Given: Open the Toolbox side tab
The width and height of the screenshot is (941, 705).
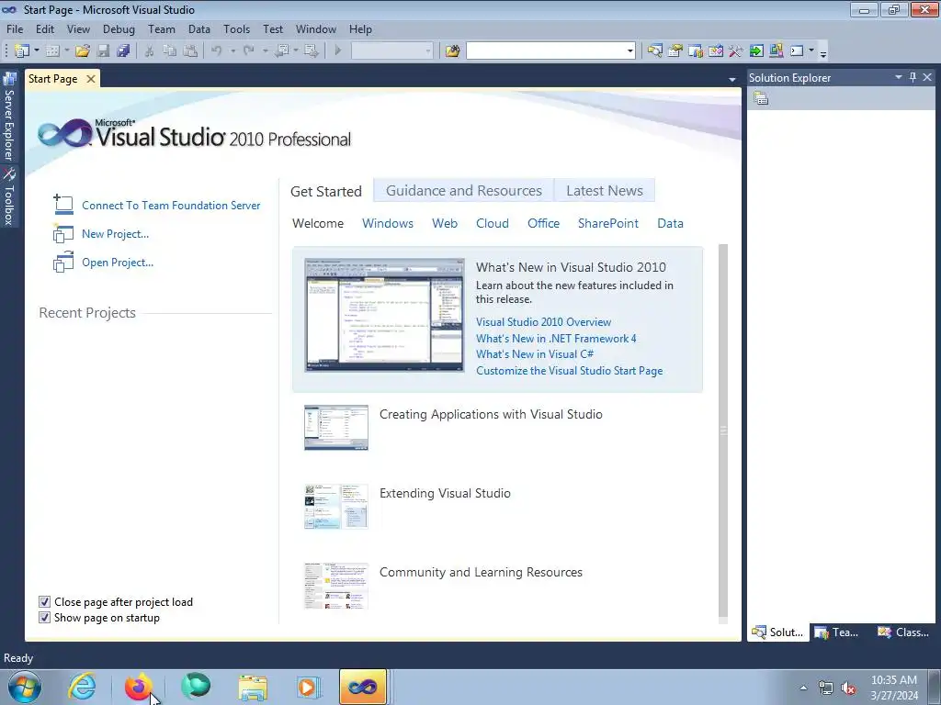Looking at the screenshot, I should tap(9, 196).
